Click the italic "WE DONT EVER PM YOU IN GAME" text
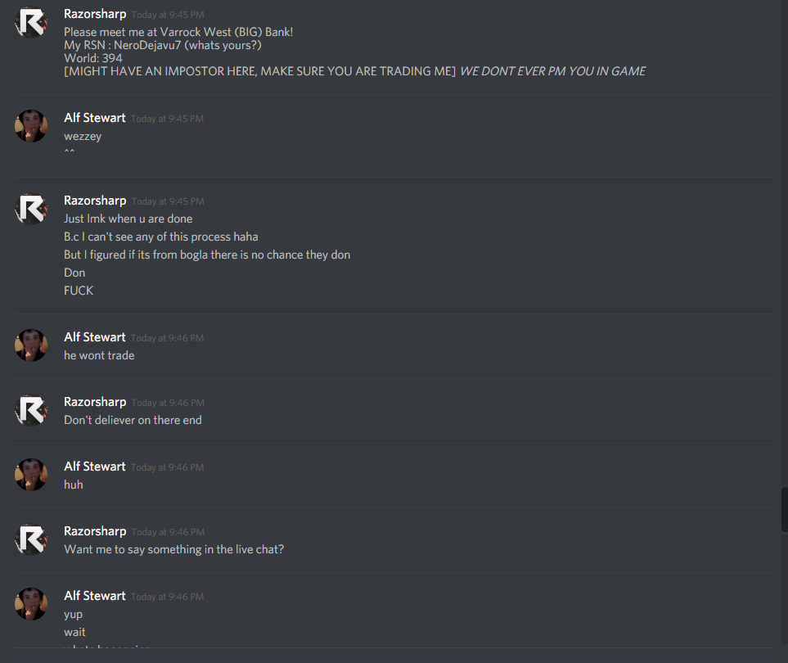788x663 pixels. (553, 71)
